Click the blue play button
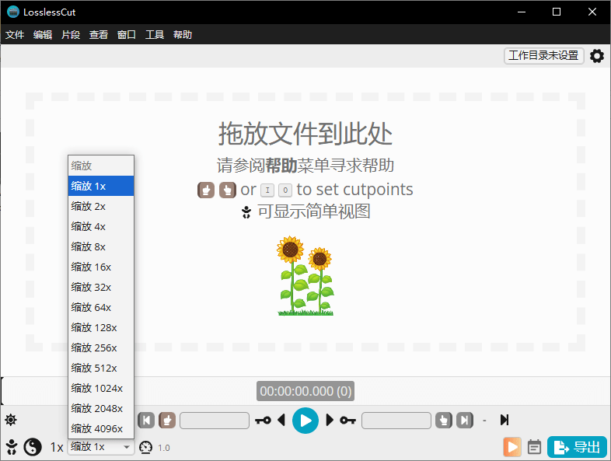The height and width of the screenshot is (461, 611). click(305, 421)
